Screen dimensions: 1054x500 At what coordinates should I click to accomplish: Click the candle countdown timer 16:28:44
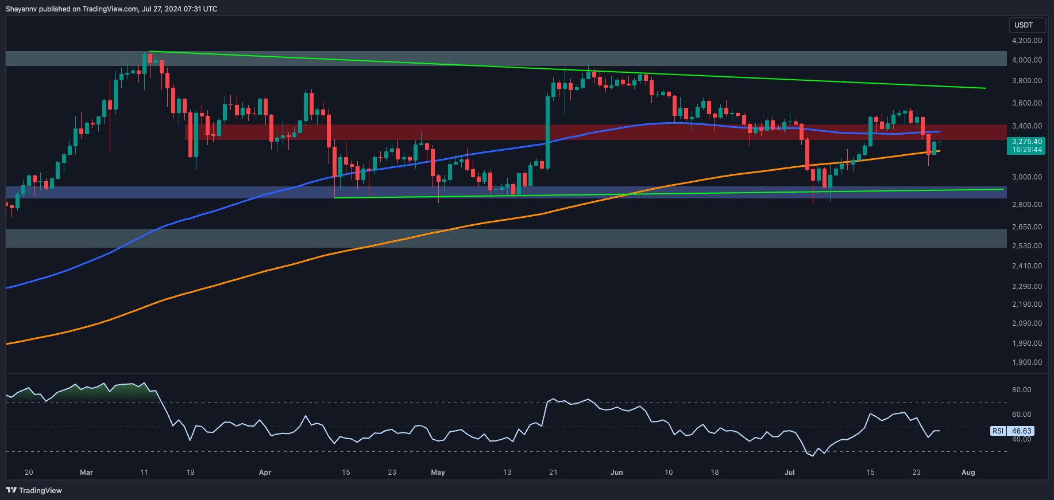click(1027, 150)
